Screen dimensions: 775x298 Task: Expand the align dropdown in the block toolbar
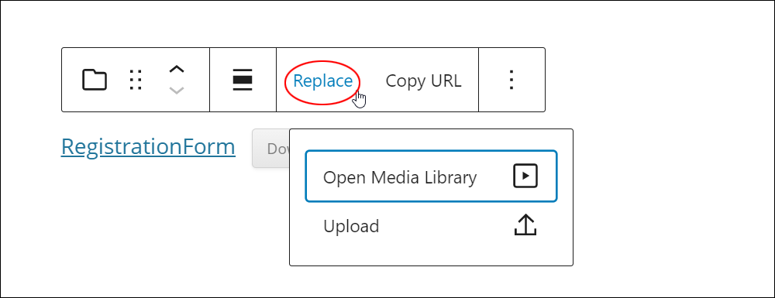(x=243, y=80)
